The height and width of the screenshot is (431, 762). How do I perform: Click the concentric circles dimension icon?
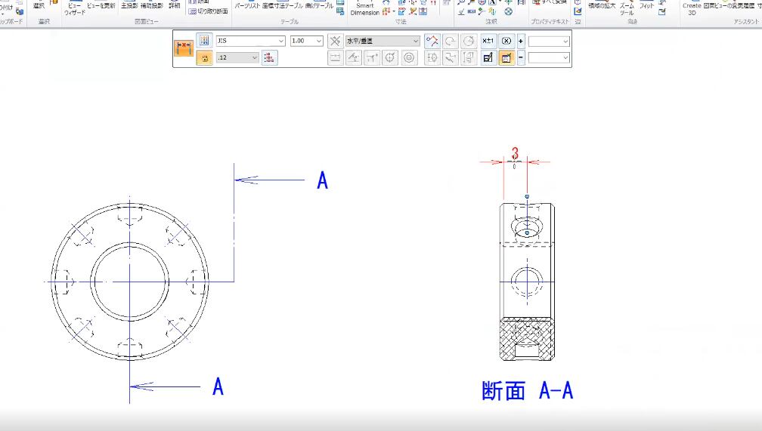coord(410,57)
